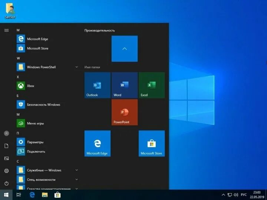Open Task View on the taskbar
Screen dimensions: 267x200
[19, 195]
